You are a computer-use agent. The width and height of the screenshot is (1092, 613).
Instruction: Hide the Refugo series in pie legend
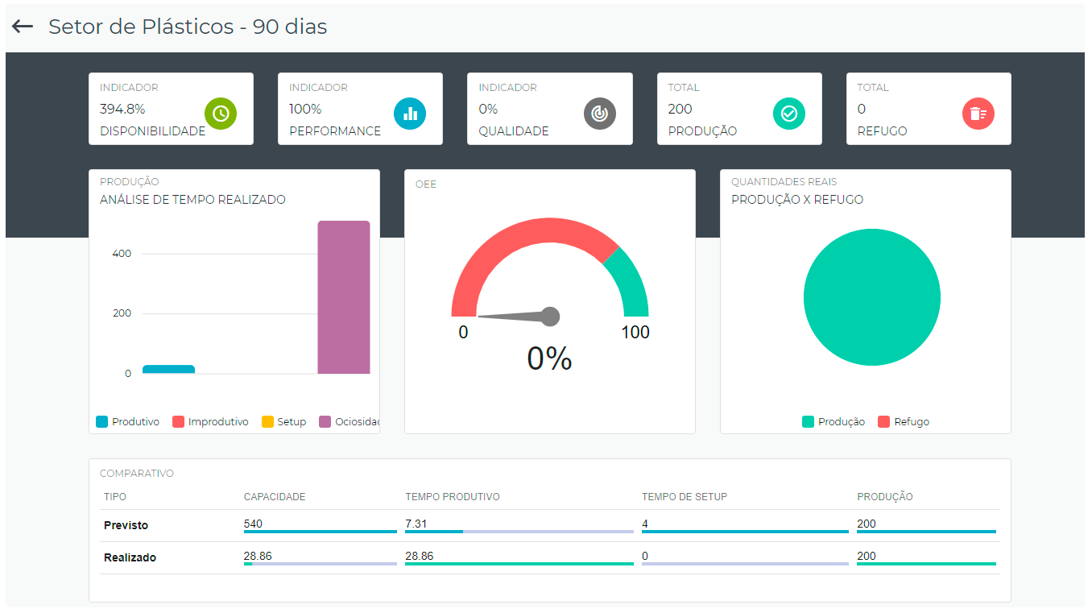click(x=904, y=421)
